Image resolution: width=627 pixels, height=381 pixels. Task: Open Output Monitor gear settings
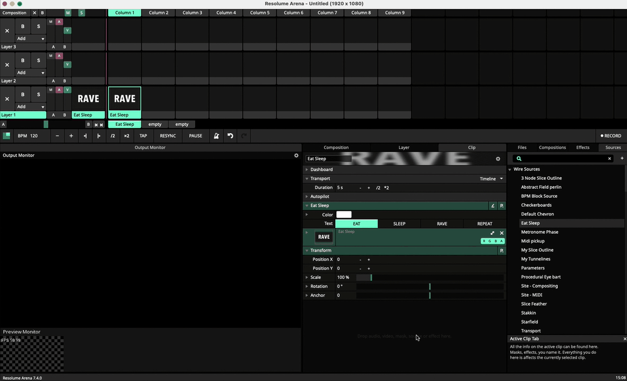pyautogui.click(x=296, y=155)
